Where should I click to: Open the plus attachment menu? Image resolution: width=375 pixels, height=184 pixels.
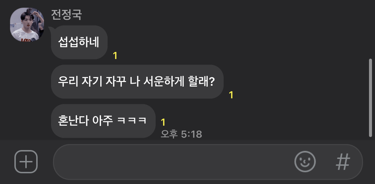[26, 162]
